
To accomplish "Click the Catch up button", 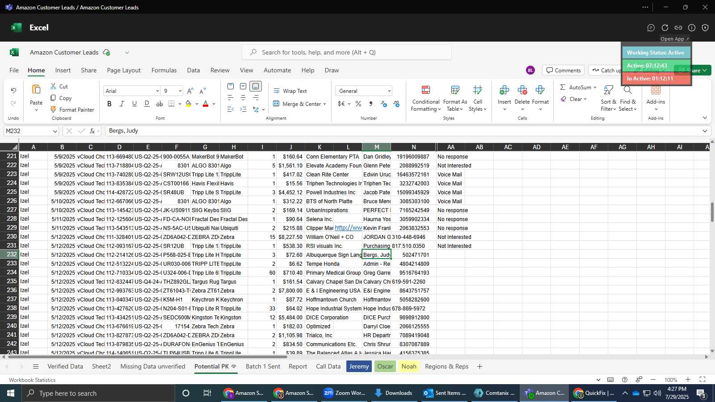I will click(x=606, y=70).
